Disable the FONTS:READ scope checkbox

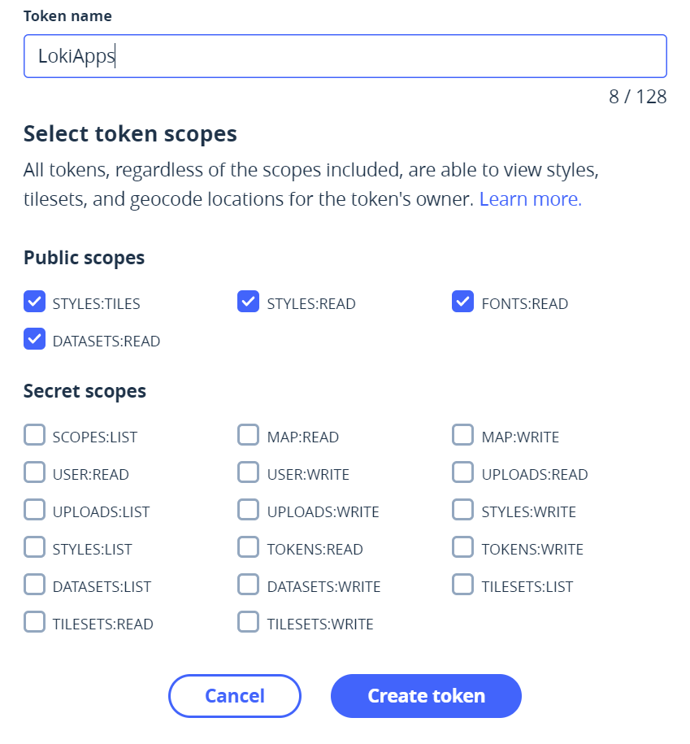[x=463, y=302]
